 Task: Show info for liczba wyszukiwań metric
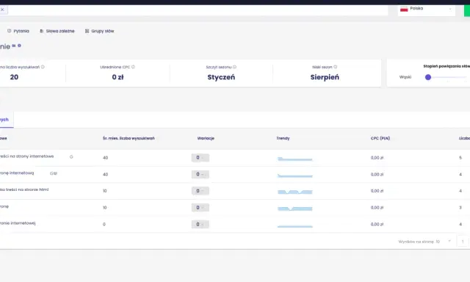coord(43,67)
